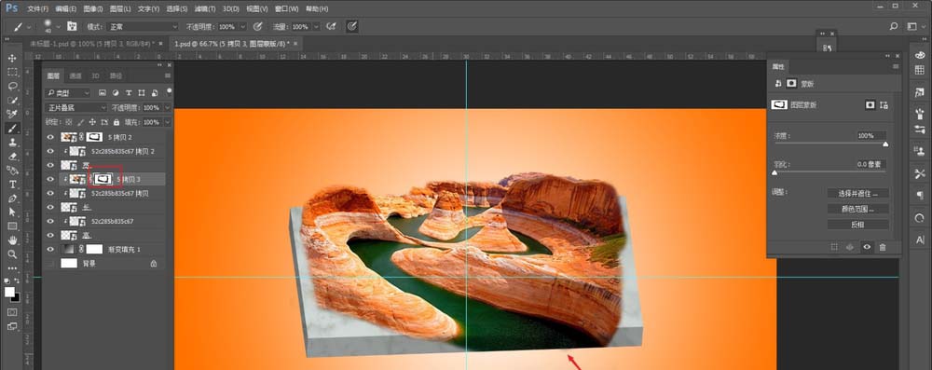
Task: Open the search icon in options bar
Action: point(894,26)
